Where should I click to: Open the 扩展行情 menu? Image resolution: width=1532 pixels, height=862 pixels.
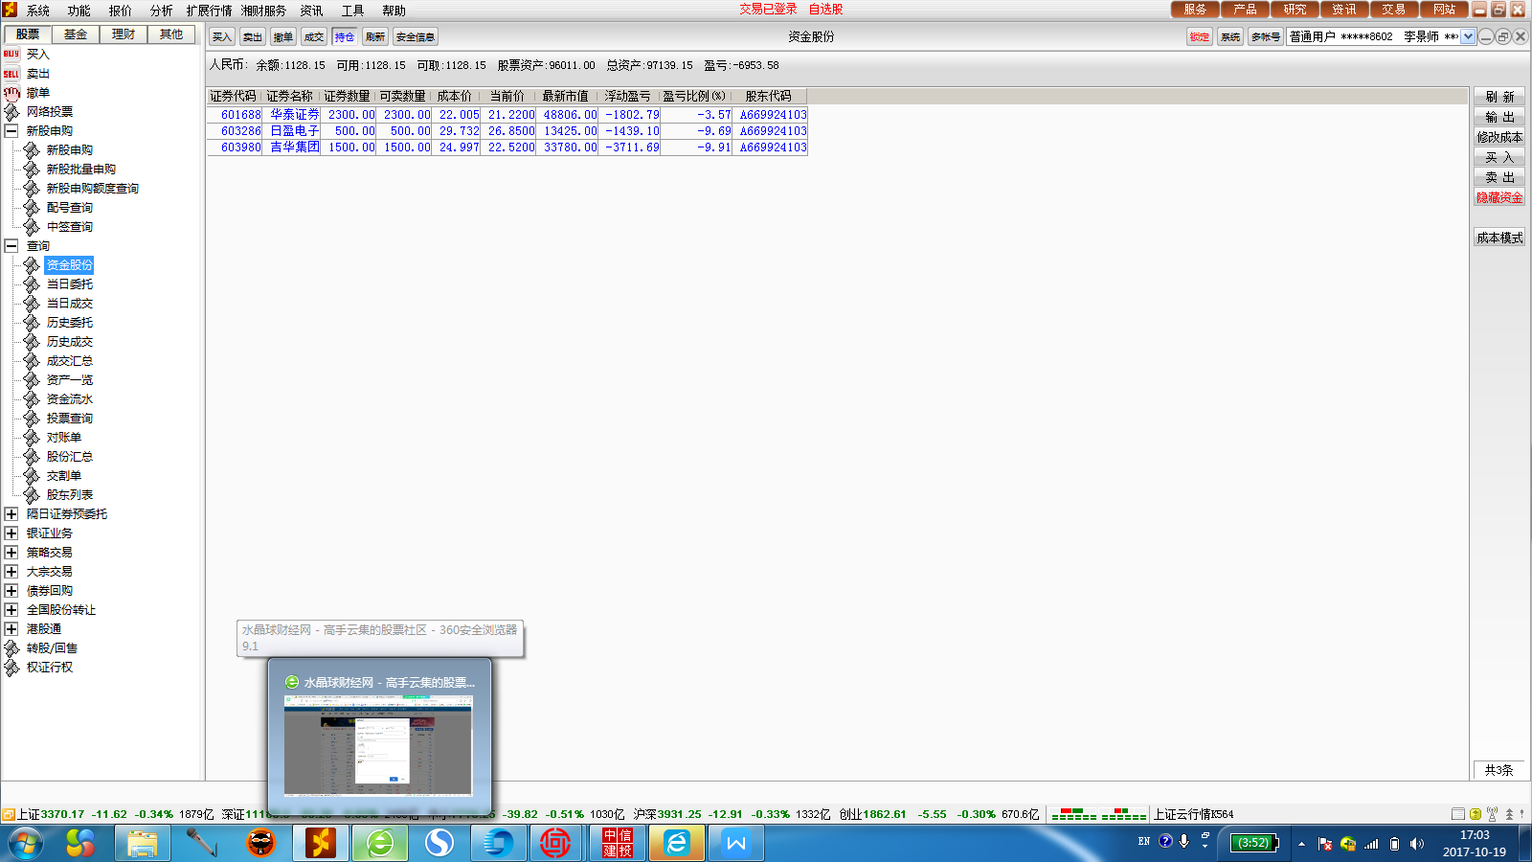click(209, 11)
